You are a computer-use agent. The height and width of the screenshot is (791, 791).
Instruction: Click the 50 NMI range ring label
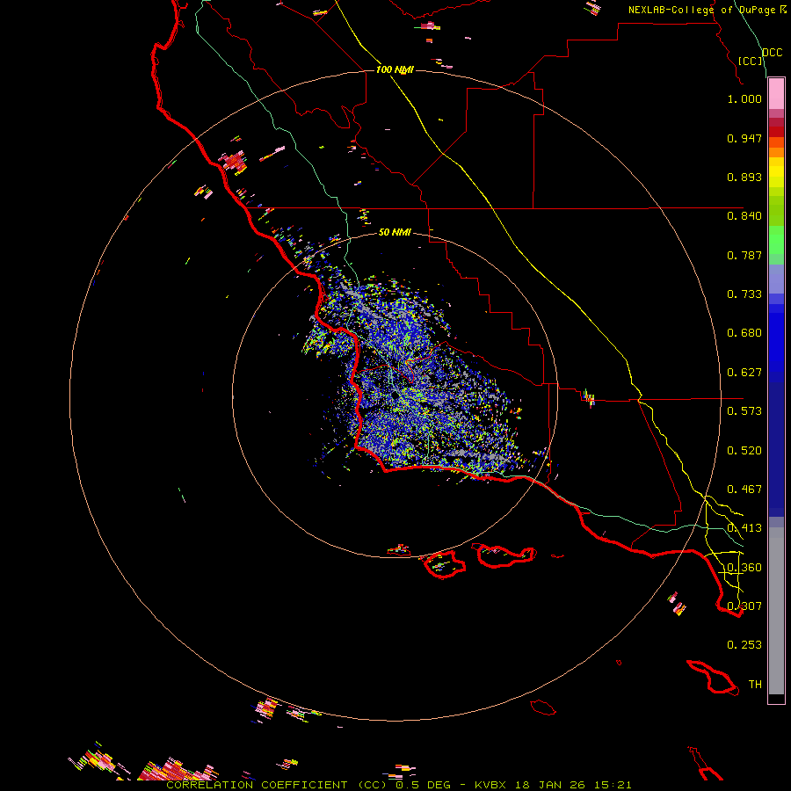(x=395, y=232)
